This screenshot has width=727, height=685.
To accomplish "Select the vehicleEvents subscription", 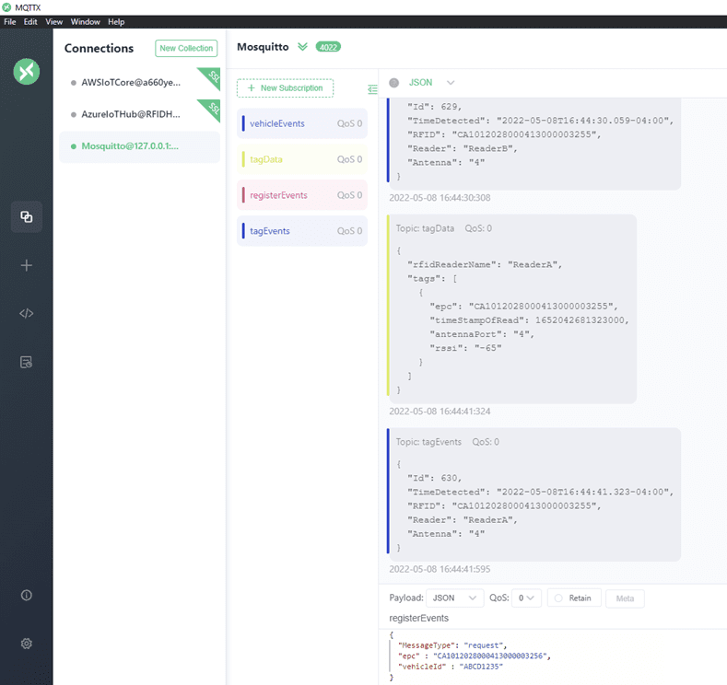I will pyautogui.click(x=302, y=123).
